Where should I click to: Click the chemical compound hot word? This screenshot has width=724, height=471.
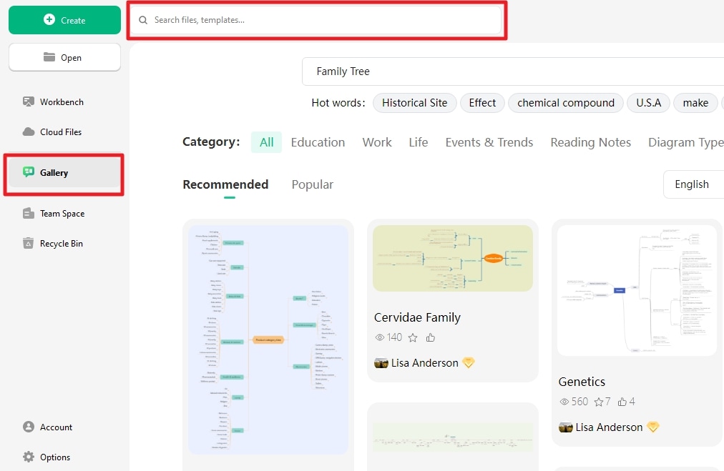point(565,103)
